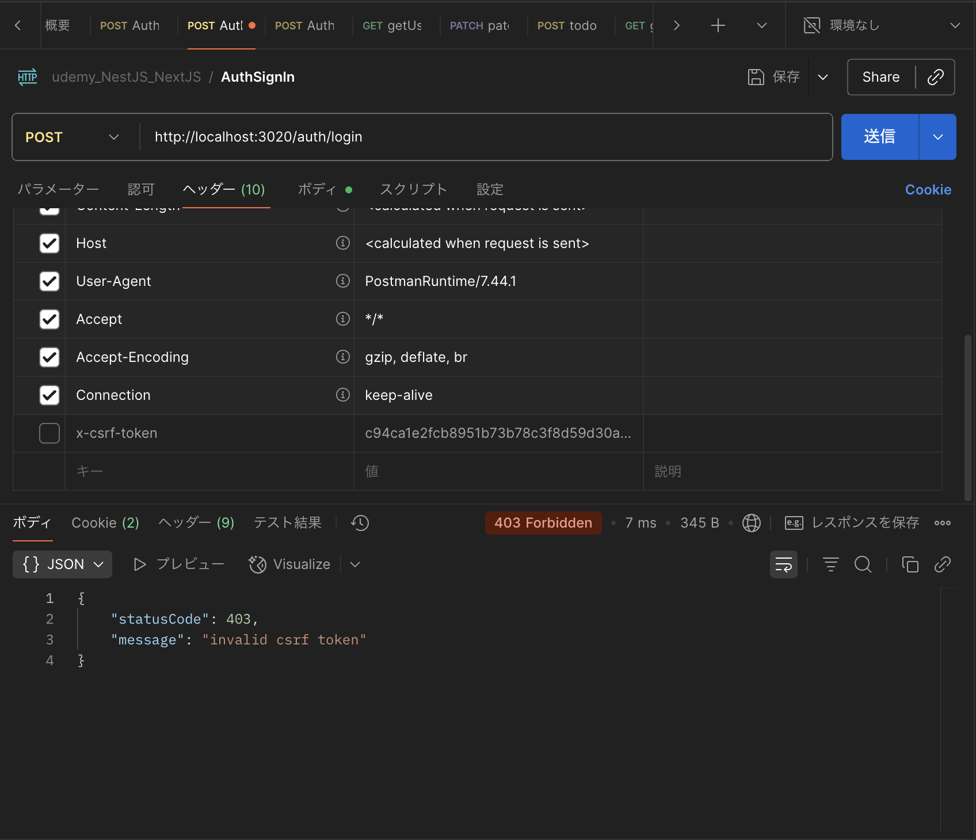Viewport: 976px width, 840px height.
Task: Uncheck the User-Agent header checkbox
Action: (49, 281)
